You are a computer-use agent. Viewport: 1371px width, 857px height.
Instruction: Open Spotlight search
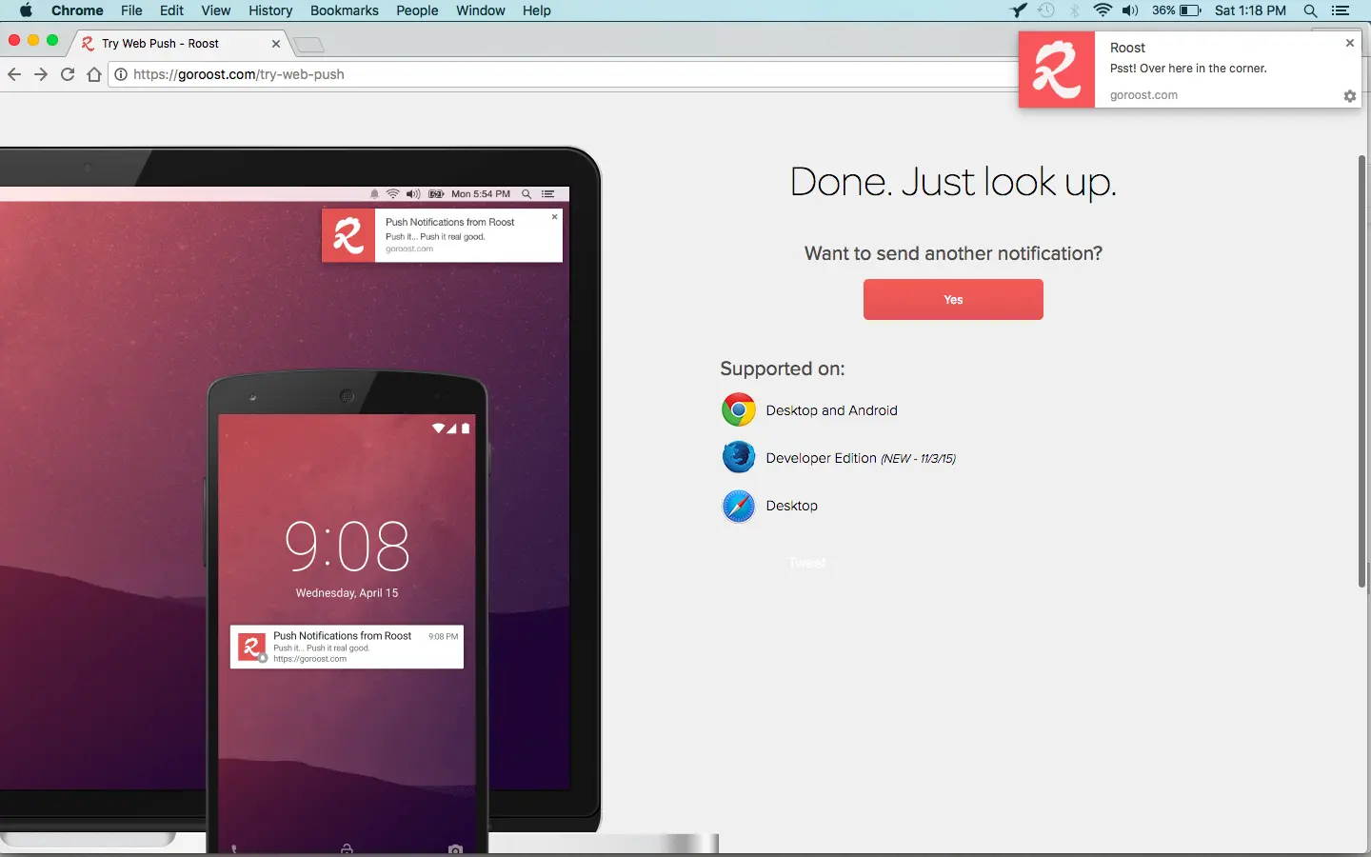coord(1310,10)
